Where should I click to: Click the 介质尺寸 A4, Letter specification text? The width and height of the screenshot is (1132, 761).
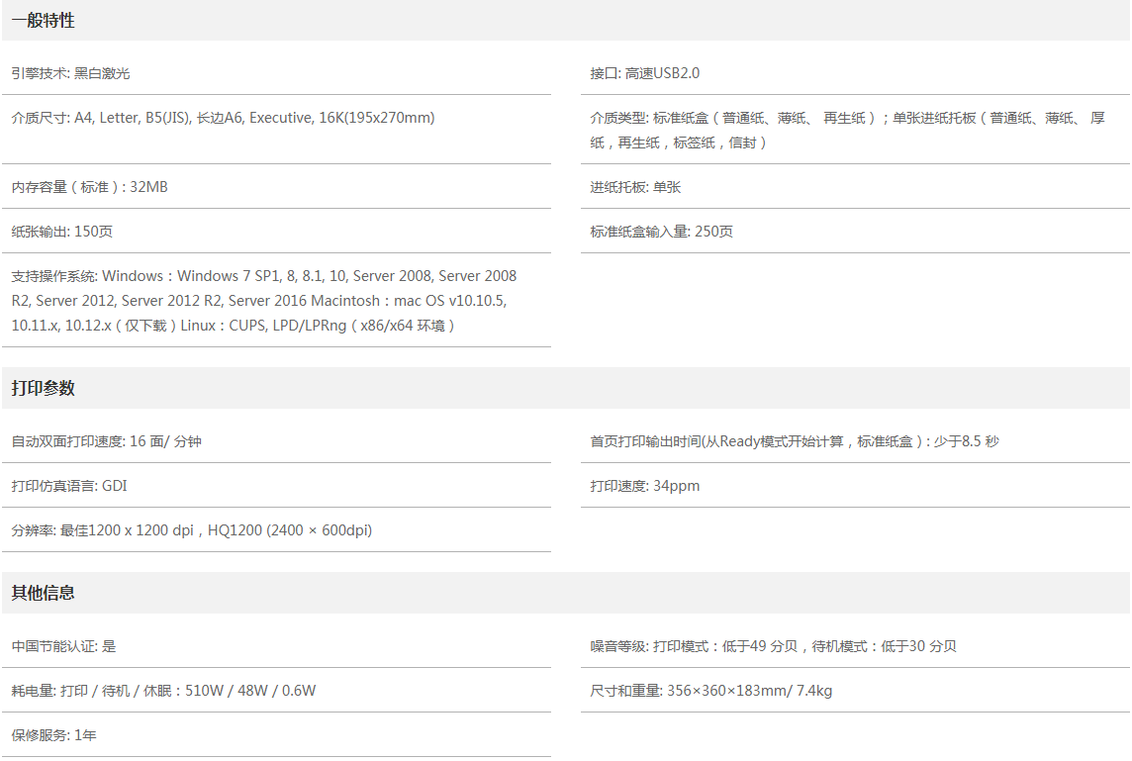tap(224, 118)
